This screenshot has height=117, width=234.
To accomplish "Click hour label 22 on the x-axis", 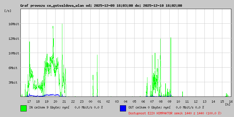I will 73,101.
